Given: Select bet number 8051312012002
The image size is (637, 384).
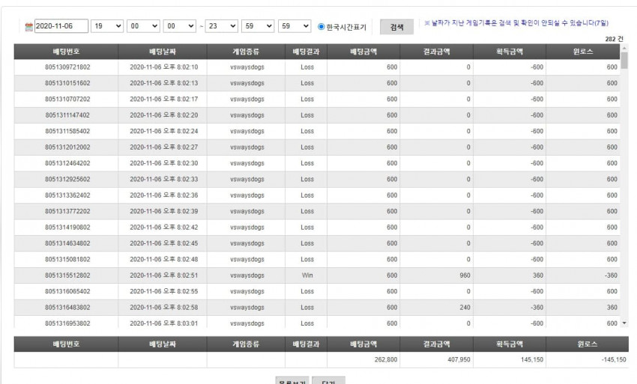Looking at the screenshot, I should pyautogui.click(x=67, y=147).
